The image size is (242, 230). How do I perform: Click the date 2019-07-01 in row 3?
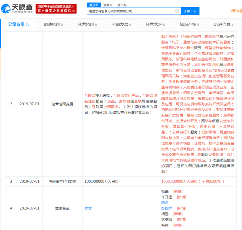[x=29, y=181]
